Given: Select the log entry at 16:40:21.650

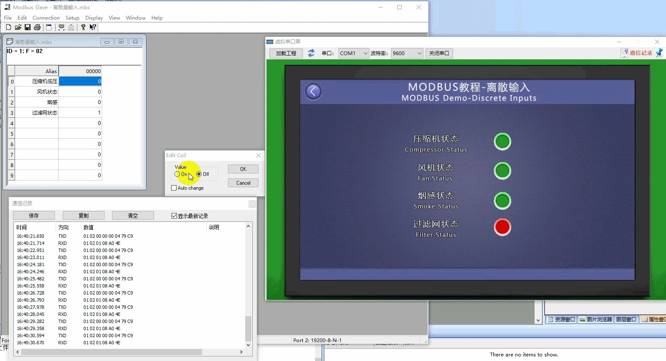Looking at the screenshot, I should pos(130,236).
